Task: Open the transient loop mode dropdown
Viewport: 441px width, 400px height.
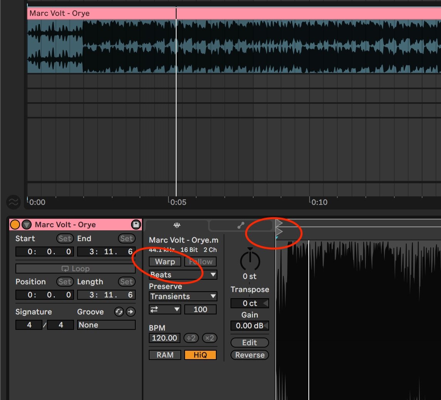Action: [x=165, y=309]
